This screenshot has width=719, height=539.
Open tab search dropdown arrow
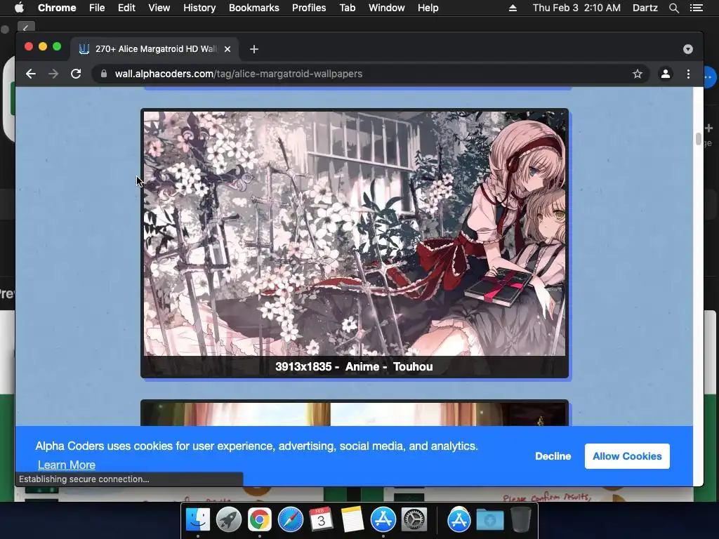tap(688, 49)
